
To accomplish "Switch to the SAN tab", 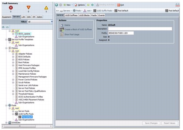I will [29, 17].
